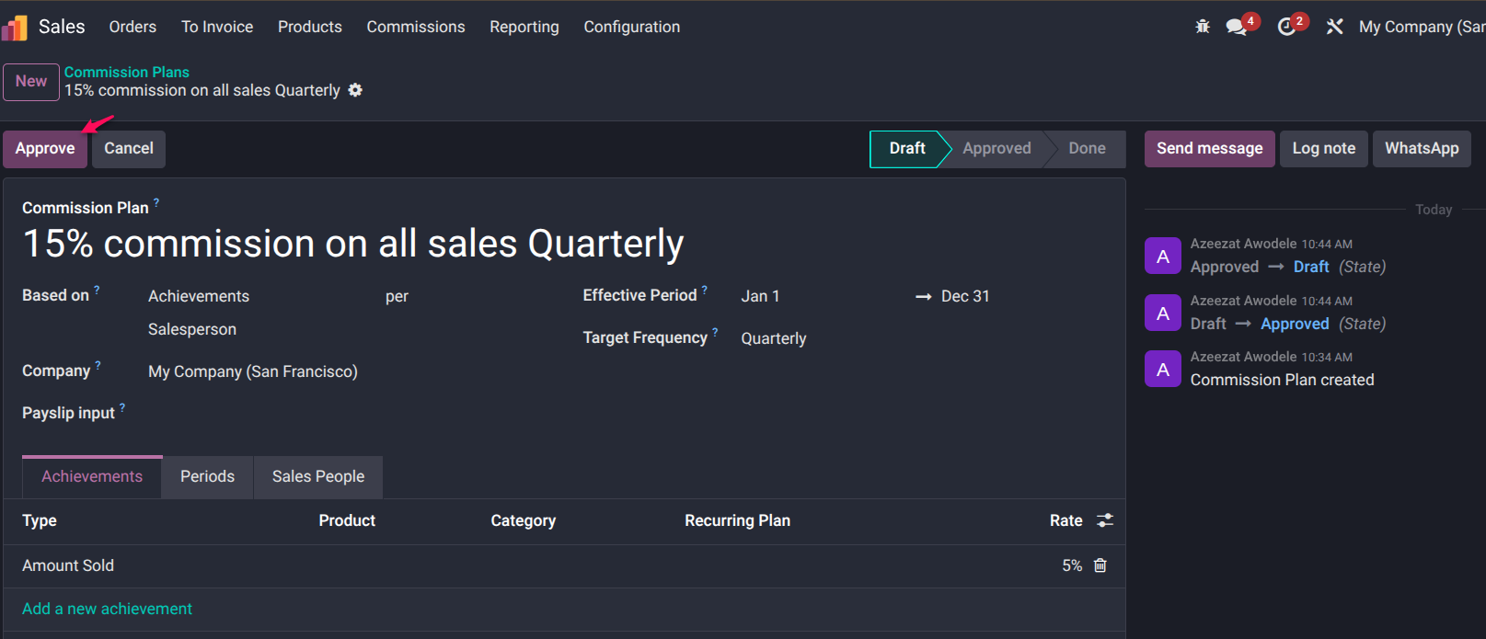Open the debug bug icon menu

tap(1203, 27)
